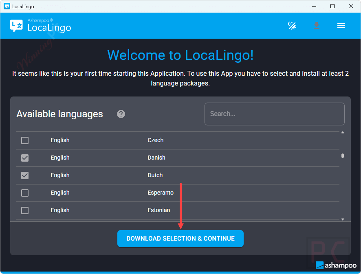Click the help question mark icon
The width and height of the screenshot is (361, 274).
121,114
